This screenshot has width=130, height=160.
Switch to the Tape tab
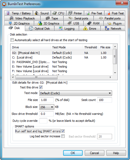click(52, 18)
